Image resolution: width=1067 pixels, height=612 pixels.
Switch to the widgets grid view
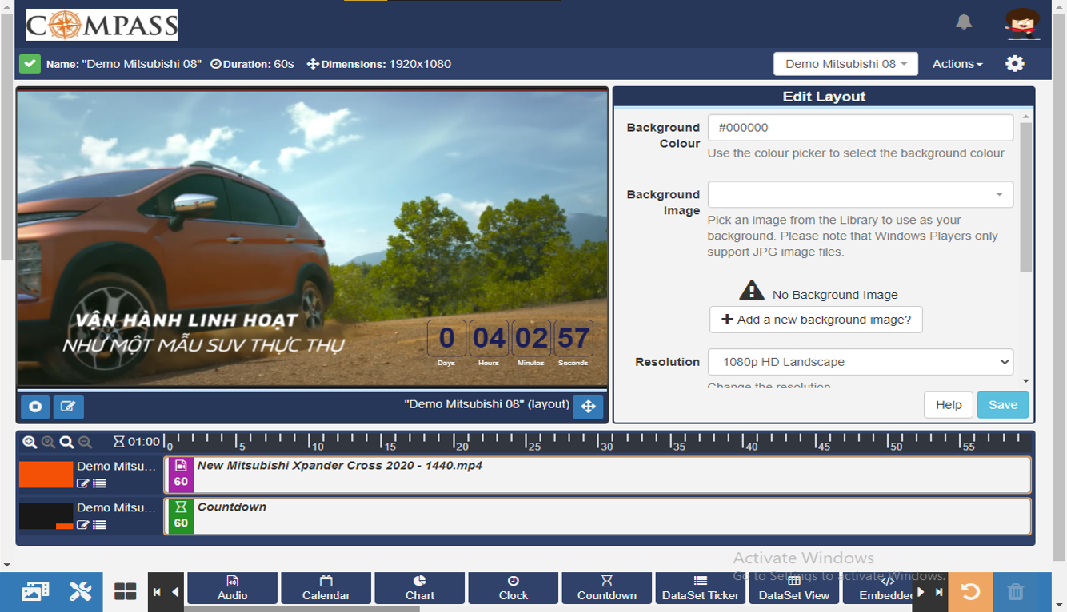point(126,591)
